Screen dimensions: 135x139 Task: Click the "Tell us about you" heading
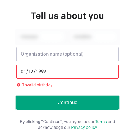tap(67, 16)
